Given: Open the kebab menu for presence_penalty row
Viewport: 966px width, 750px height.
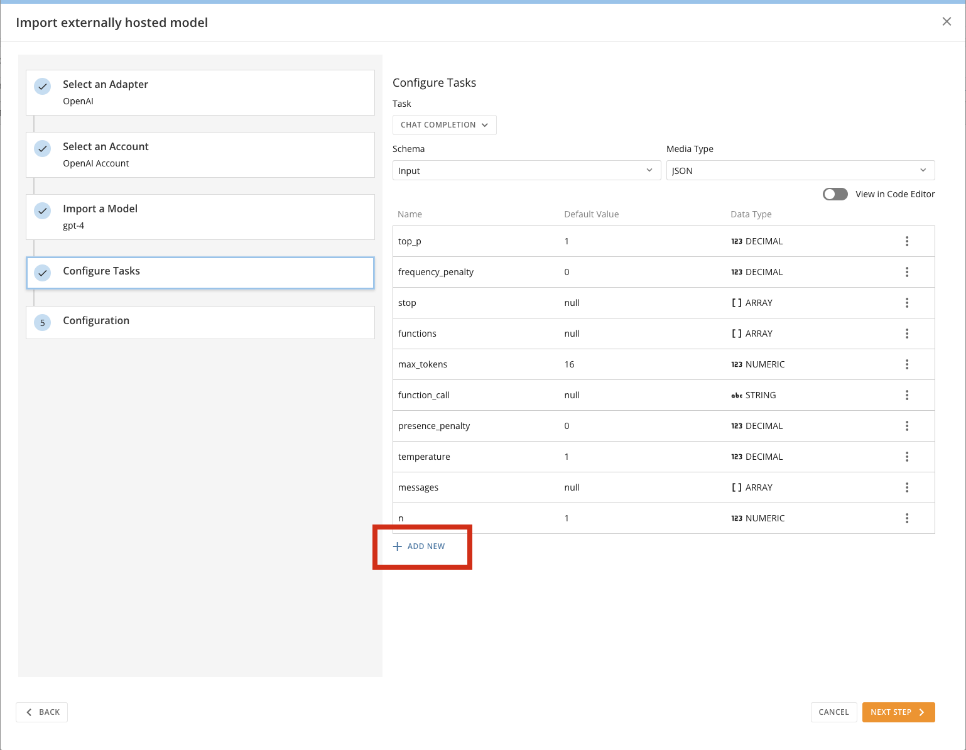Looking at the screenshot, I should pyautogui.click(x=906, y=426).
